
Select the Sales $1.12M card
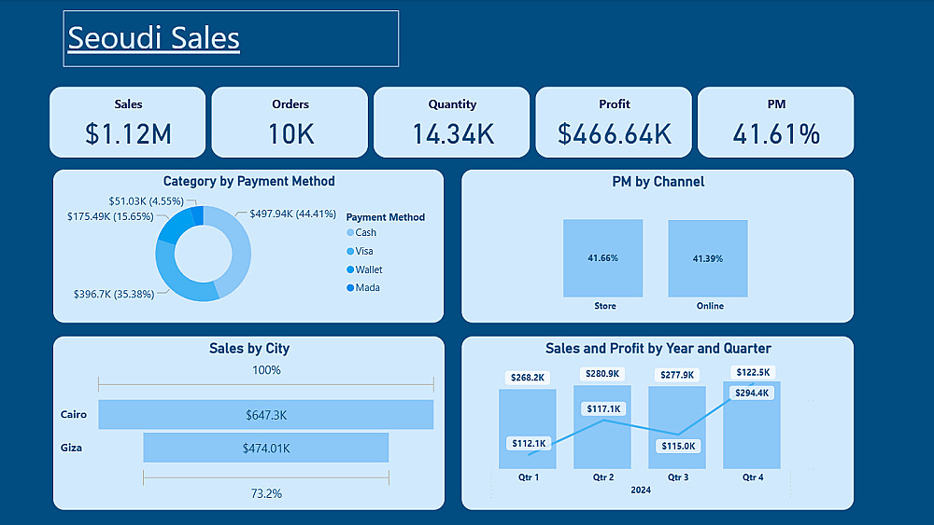127,122
